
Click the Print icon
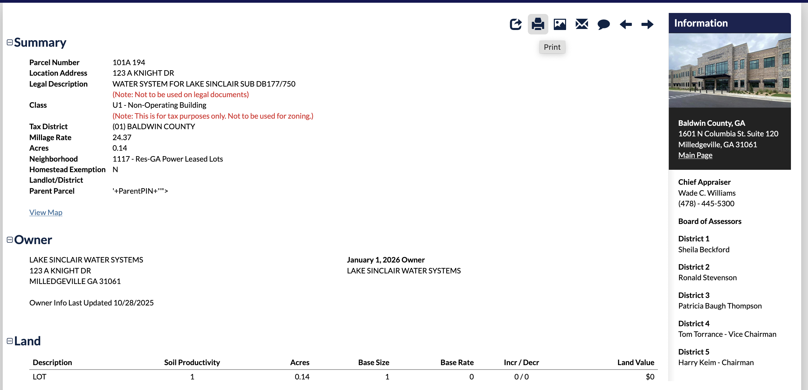(538, 24)
